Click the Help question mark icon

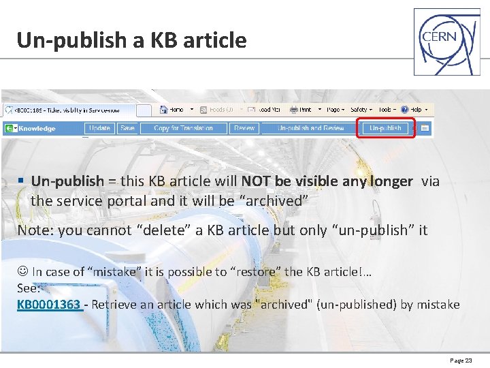coord(405,110)
